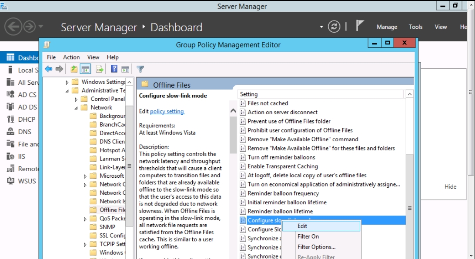Open the Action menu
Viewport: 475px width, 259px height.
[x=71, y=57]
